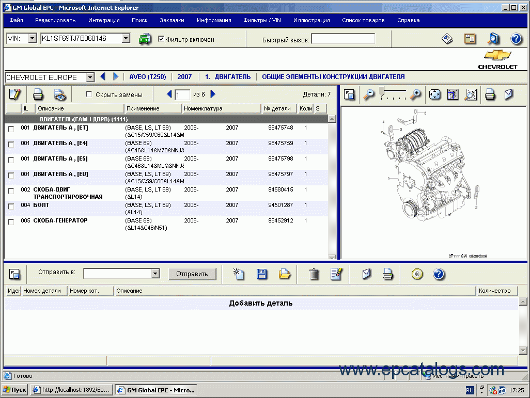Open ОБЩИЕ ЭЛЕМЕНТЫ КОНСТРУКЦИИ ДВИГАТЕЛЯ link
530x398 pixels.
pos(333,77)
